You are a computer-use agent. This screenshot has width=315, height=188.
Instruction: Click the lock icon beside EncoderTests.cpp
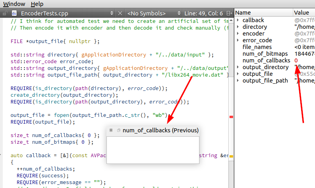[4, 13]
